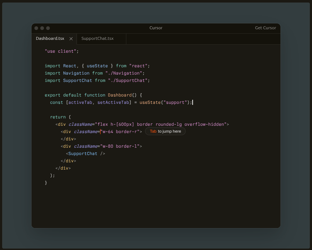Screen dimensions: 312x250
Task: Click the Dashboard function name
Action: [x=119, y=95]
